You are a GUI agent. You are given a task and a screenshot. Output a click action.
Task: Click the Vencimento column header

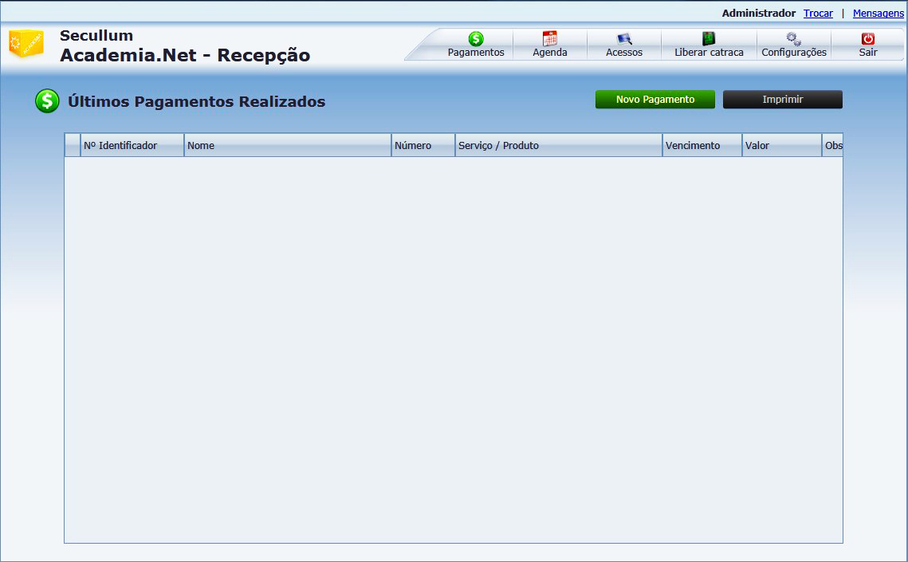(x=702, y=146)
